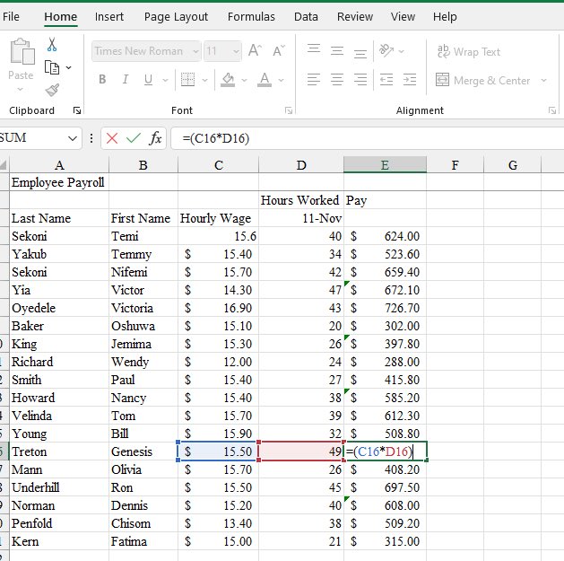Viewport: 564px width, 561px height.
Task: Click the Orientation angled text icon
Action: pyautogui.click(x=386, y=51)
